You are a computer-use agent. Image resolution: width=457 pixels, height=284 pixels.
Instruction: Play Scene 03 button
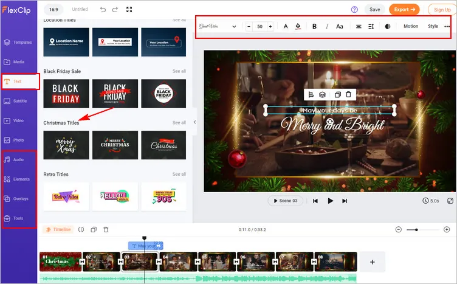tap(286, 201)
